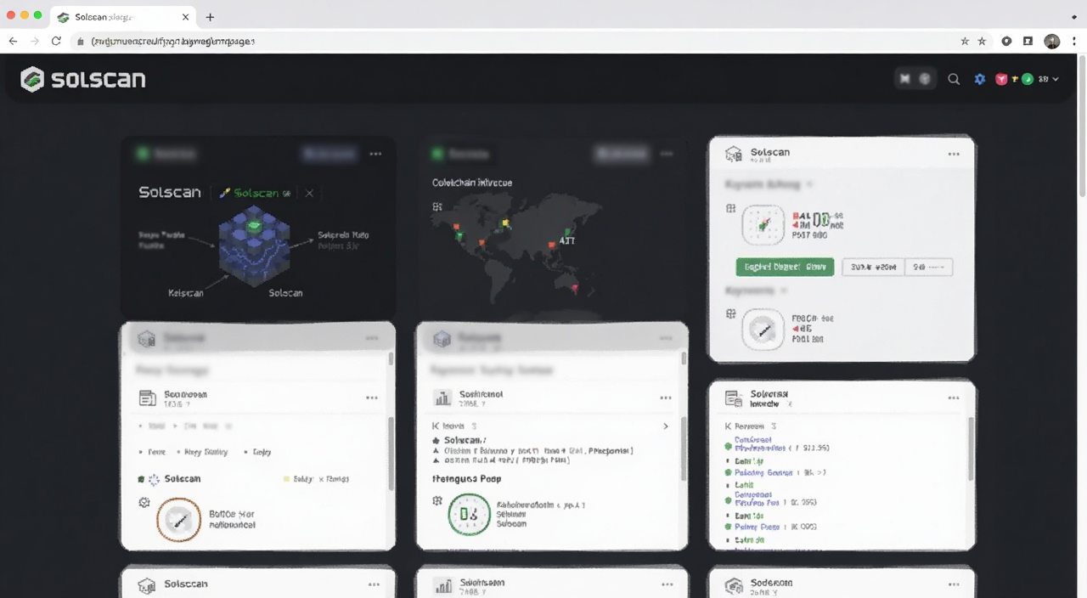Click the green circle icon in the header
Viewport: 1087px width, 598px height.
point(1028,79)
